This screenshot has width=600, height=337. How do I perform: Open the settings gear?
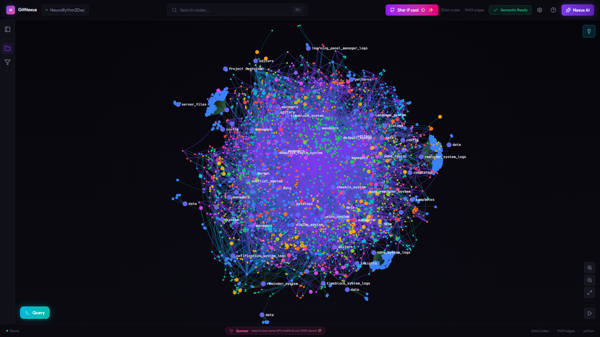pyautogui.click(x=539, y=10)
